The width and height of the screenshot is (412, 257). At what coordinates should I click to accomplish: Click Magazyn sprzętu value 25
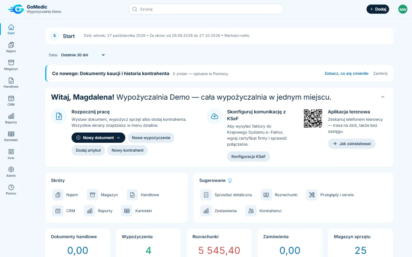[360, 250]
